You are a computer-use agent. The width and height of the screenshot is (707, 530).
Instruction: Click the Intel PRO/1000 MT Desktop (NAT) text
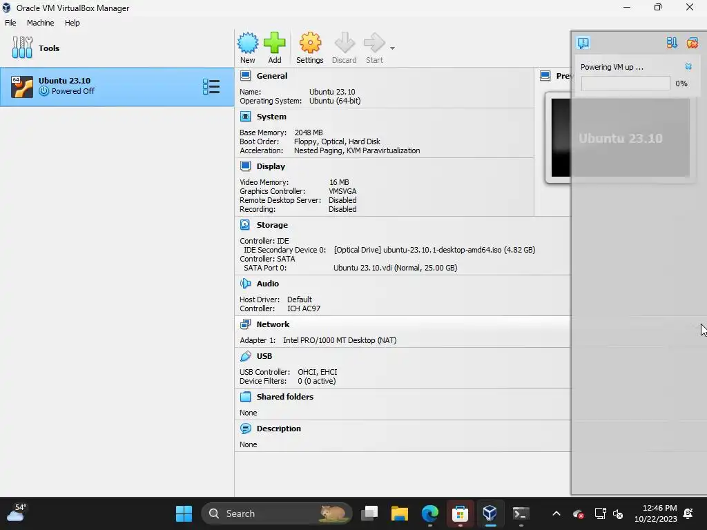coord(340,341)
